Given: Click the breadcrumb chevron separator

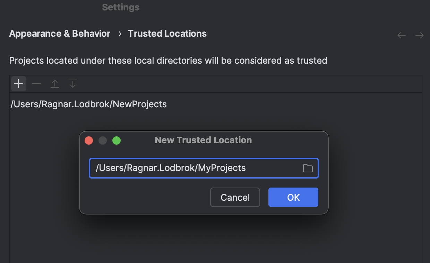Looking at the screenshot, I should click(x=119, y=34).
